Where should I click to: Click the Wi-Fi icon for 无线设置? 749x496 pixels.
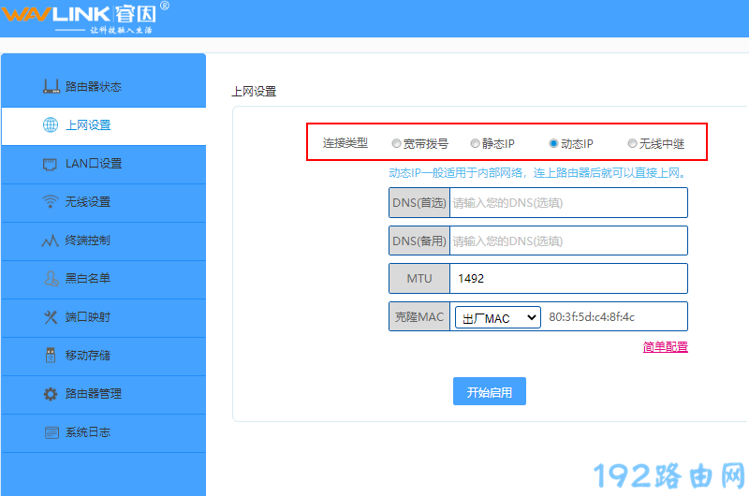pos(51,202)
